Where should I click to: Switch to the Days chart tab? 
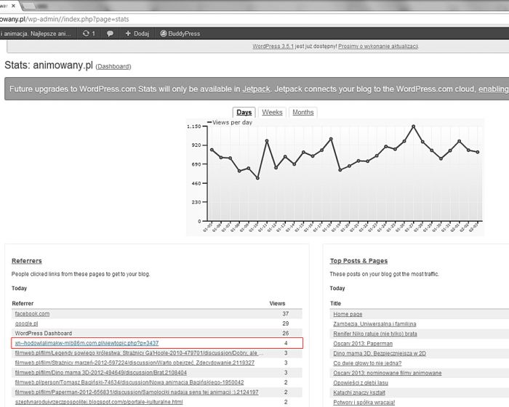coord(244,112)
